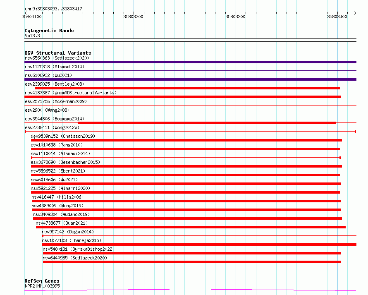Viewport: 368px width, 295px height.
Task: Click nsv3409304 (Audano2019) label
Action: pyautogui.click(x=61, y=214)
